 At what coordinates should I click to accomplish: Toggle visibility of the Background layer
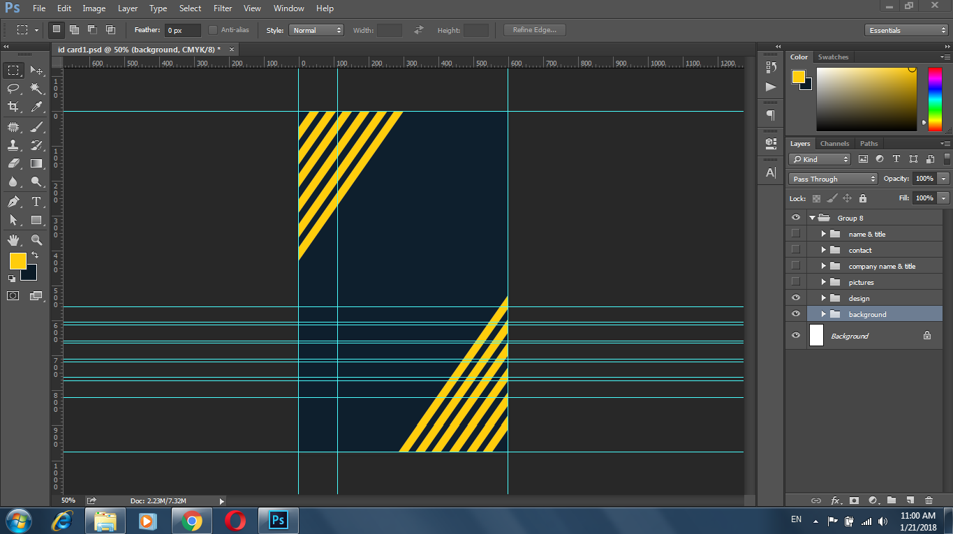click(796, 336)
